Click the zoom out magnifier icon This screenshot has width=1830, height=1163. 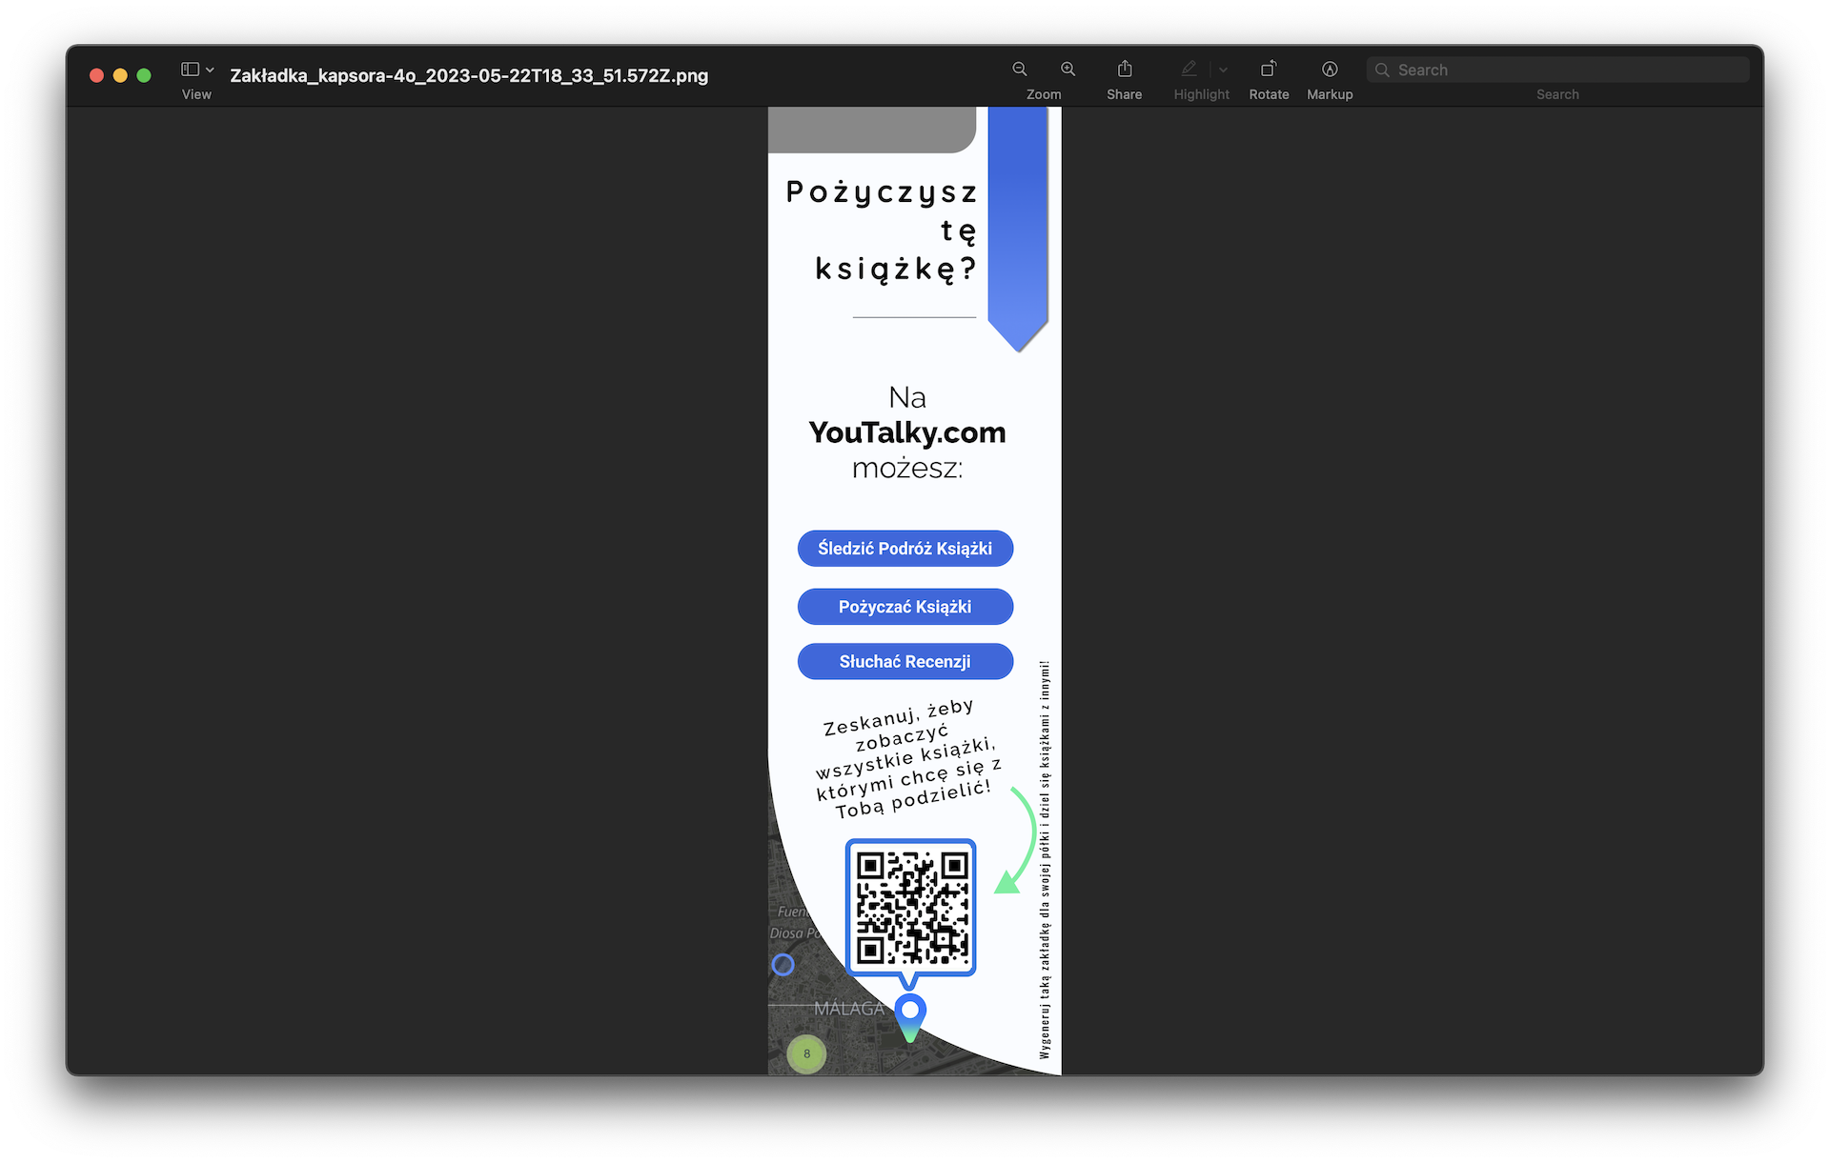pos(1019,70)
